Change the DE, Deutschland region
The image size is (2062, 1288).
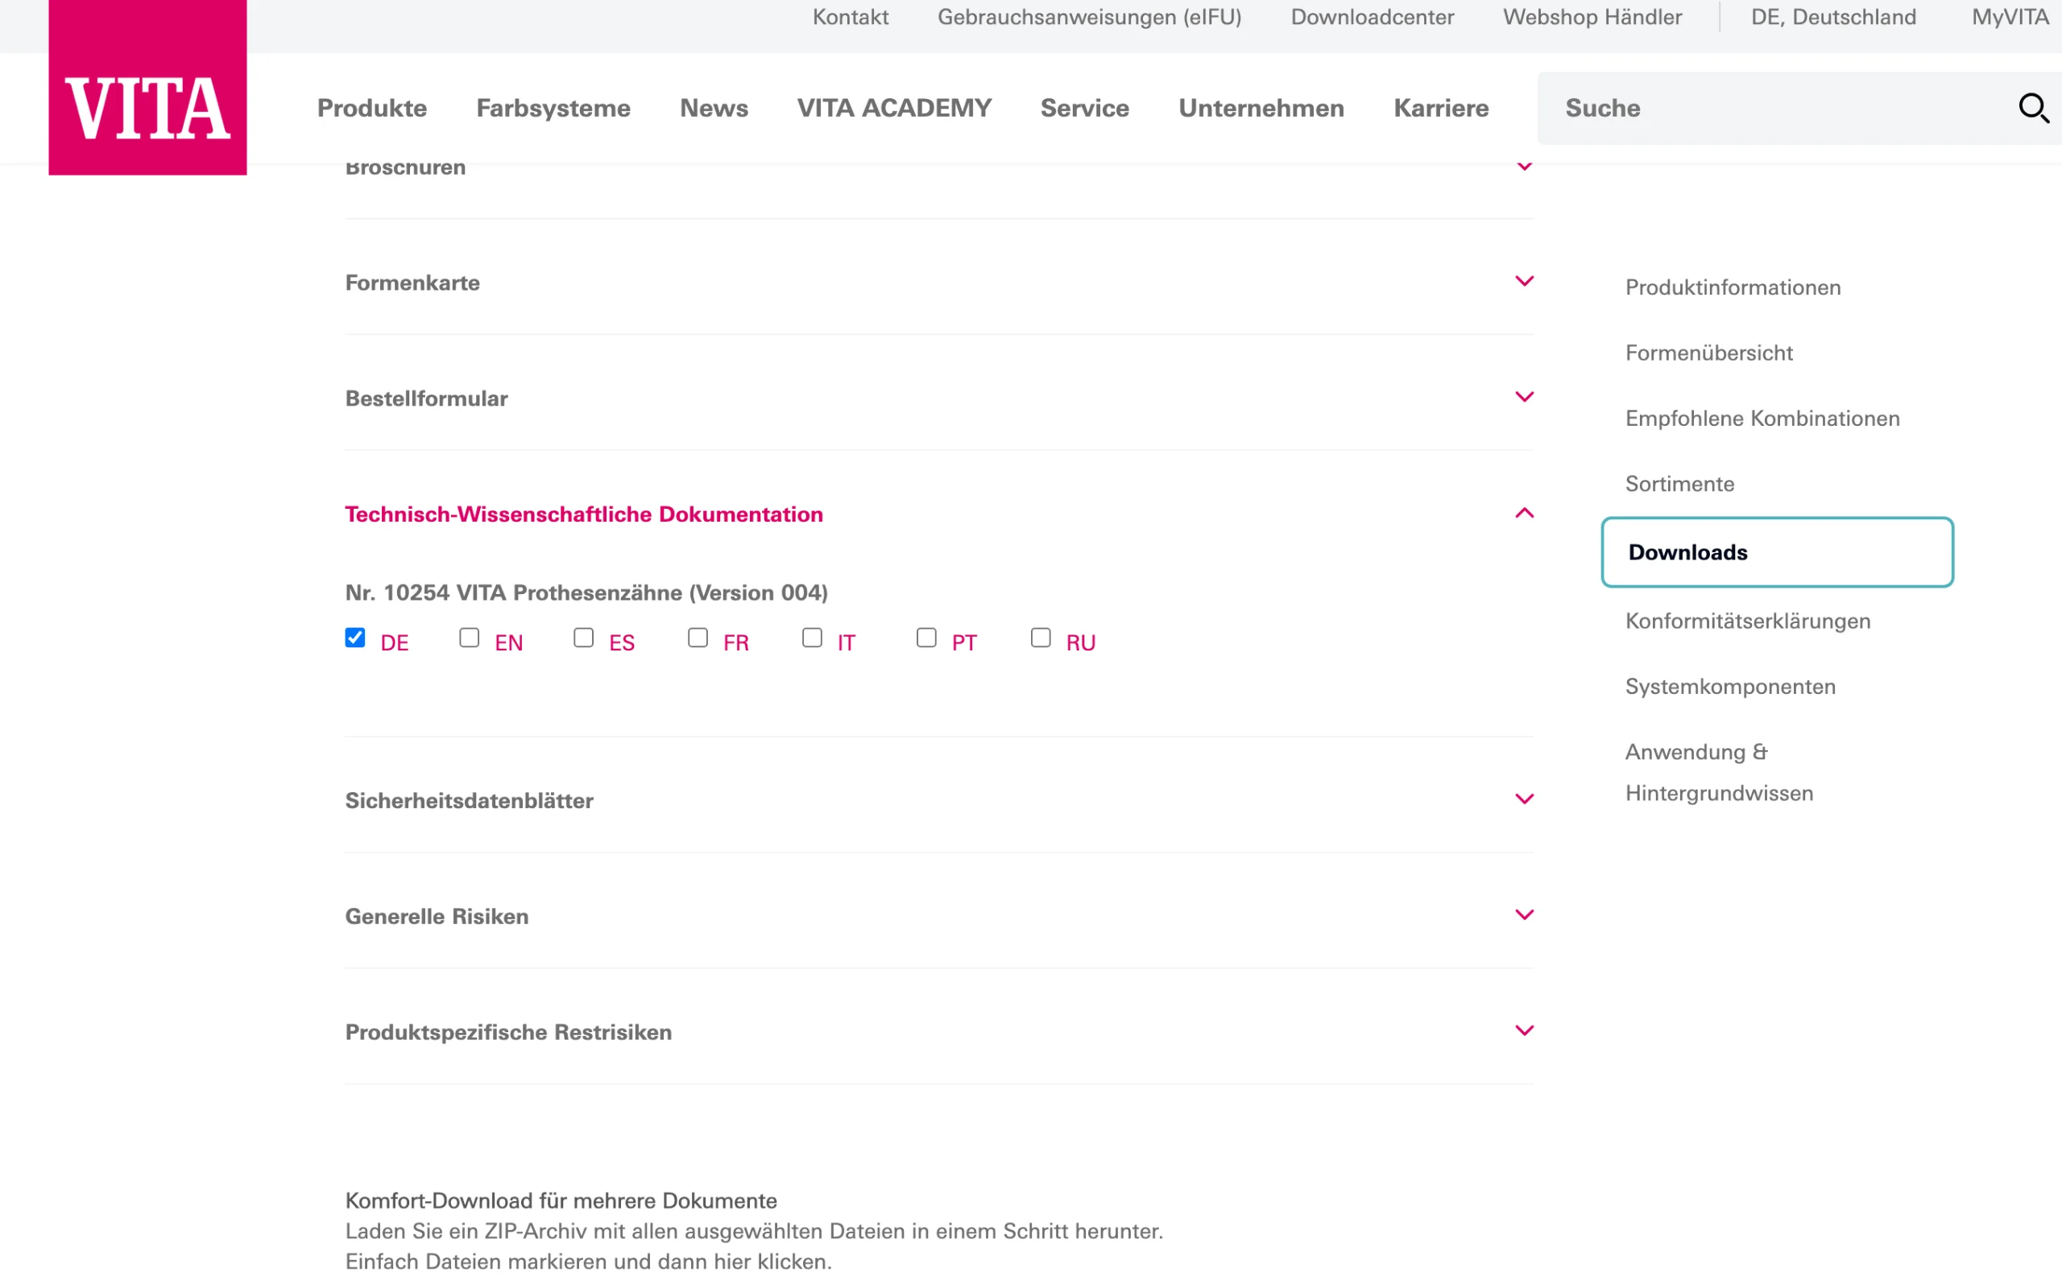(x=1833, y=17)
